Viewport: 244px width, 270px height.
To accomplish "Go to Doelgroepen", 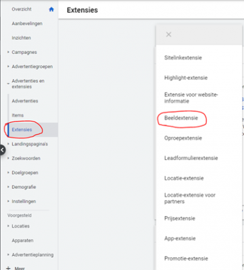I will [x=25, y=173].
